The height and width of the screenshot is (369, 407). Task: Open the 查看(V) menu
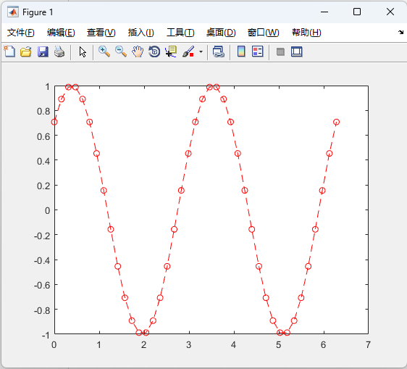tap(101, 33)
